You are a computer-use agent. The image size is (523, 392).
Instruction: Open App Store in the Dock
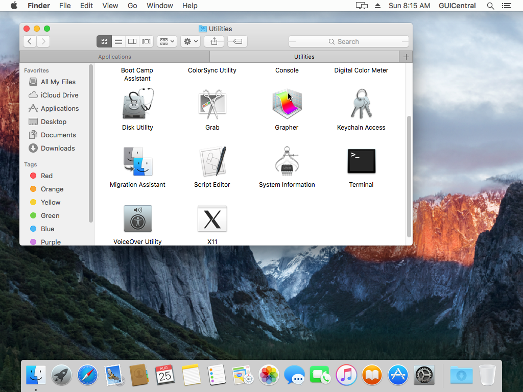point(398,375)
